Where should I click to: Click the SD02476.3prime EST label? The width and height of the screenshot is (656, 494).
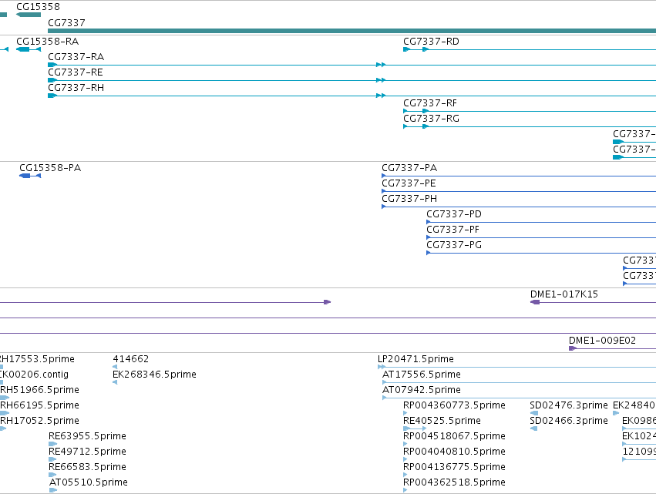[x=569, y=405]
